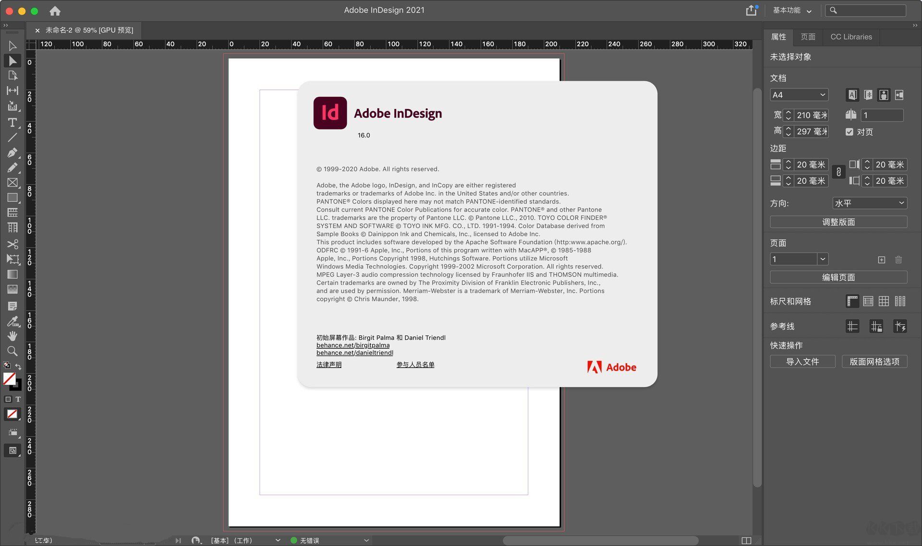Select the Hand tool

12,336
